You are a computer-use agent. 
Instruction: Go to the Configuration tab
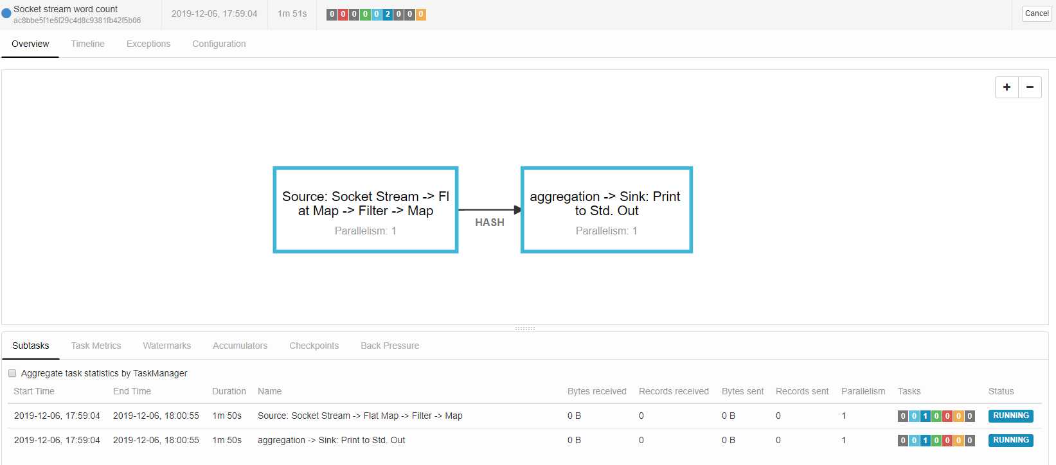click(x=219, y=44)
